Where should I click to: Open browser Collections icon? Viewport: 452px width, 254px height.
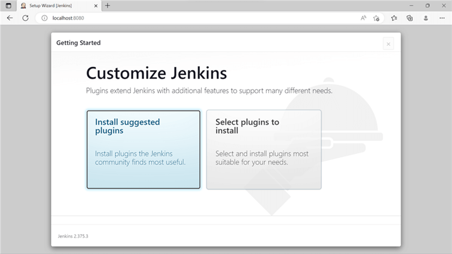click(x=410, y=18)
